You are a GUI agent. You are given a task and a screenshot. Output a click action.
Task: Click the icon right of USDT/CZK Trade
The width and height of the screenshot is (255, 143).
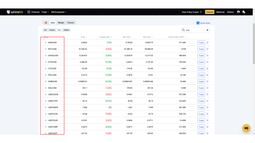207,114
